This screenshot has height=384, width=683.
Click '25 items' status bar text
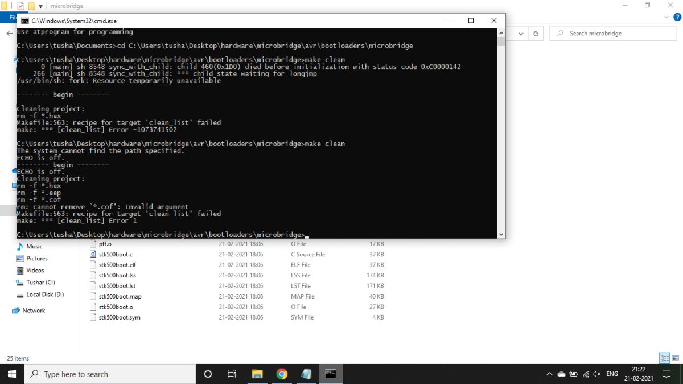(18, 358)
